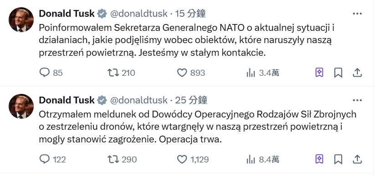
Task: Open more options menu of second tweet
Action: [357, 100]
